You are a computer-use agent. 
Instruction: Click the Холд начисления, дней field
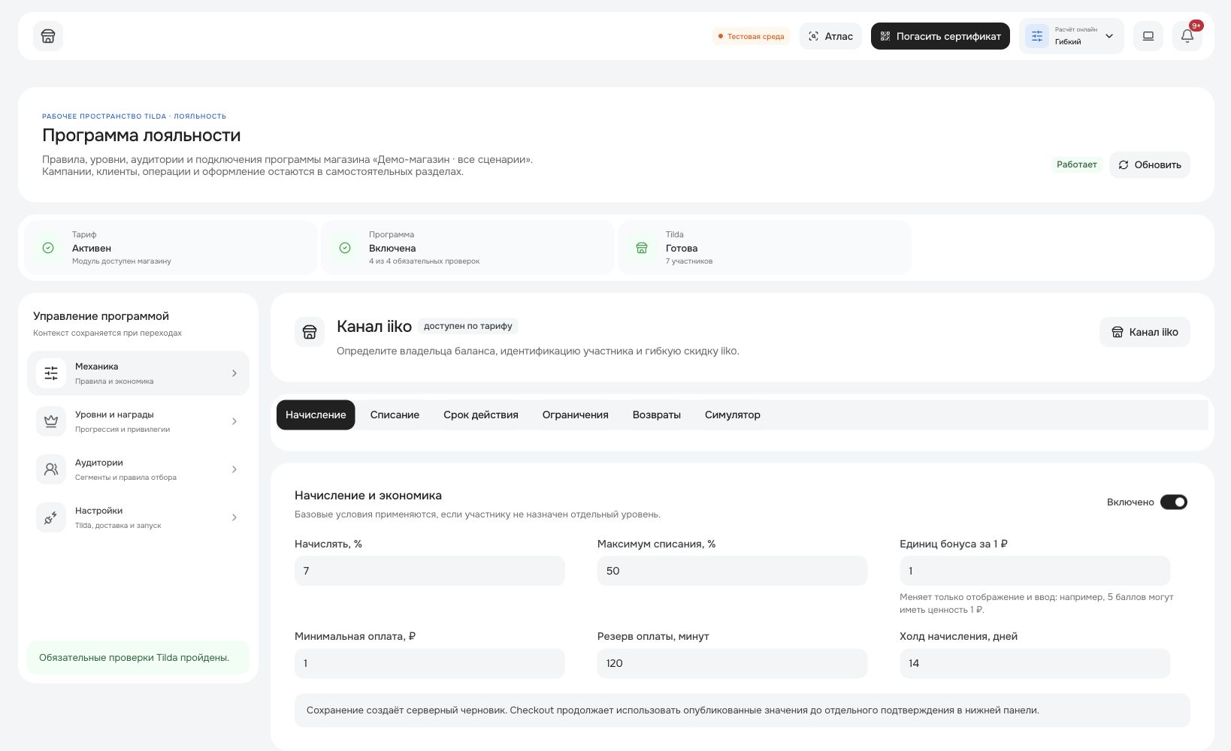pos(1035,663)
